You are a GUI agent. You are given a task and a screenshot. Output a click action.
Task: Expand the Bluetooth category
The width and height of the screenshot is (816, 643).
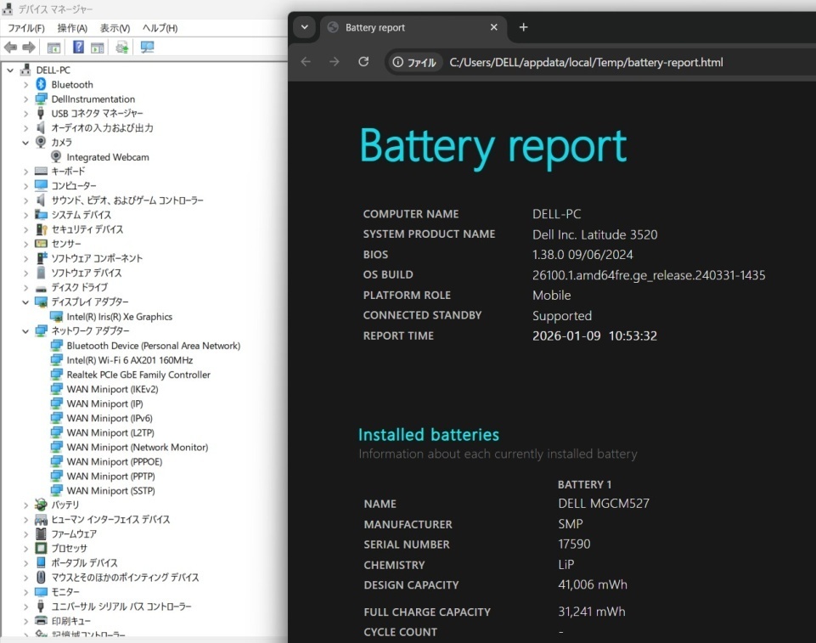tap(25, 85)
